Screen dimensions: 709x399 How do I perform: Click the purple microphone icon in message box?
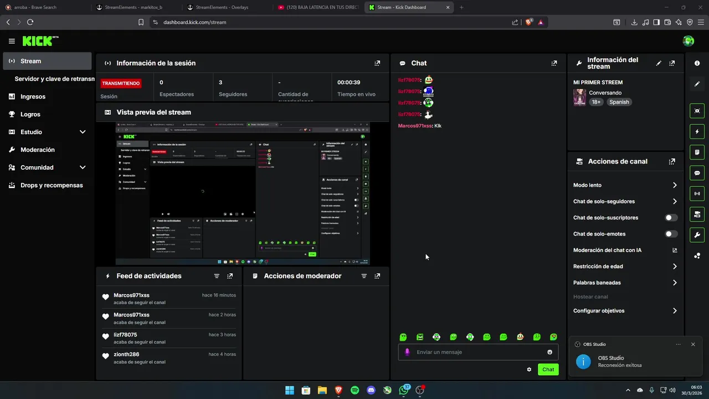click(x=407, y=352)
